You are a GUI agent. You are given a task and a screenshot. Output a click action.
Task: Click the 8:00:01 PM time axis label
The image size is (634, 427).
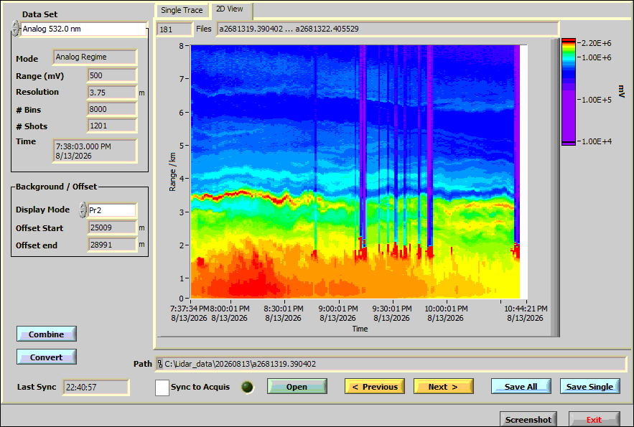(230, 313)
